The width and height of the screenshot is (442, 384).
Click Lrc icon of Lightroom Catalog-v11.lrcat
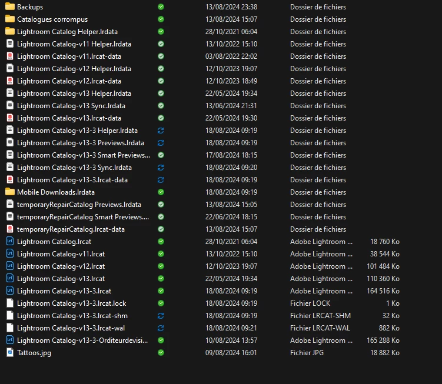[x=10, y=254]
